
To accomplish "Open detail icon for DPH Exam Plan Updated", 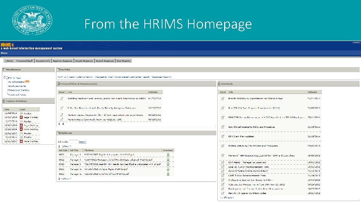I will (223, 136).
